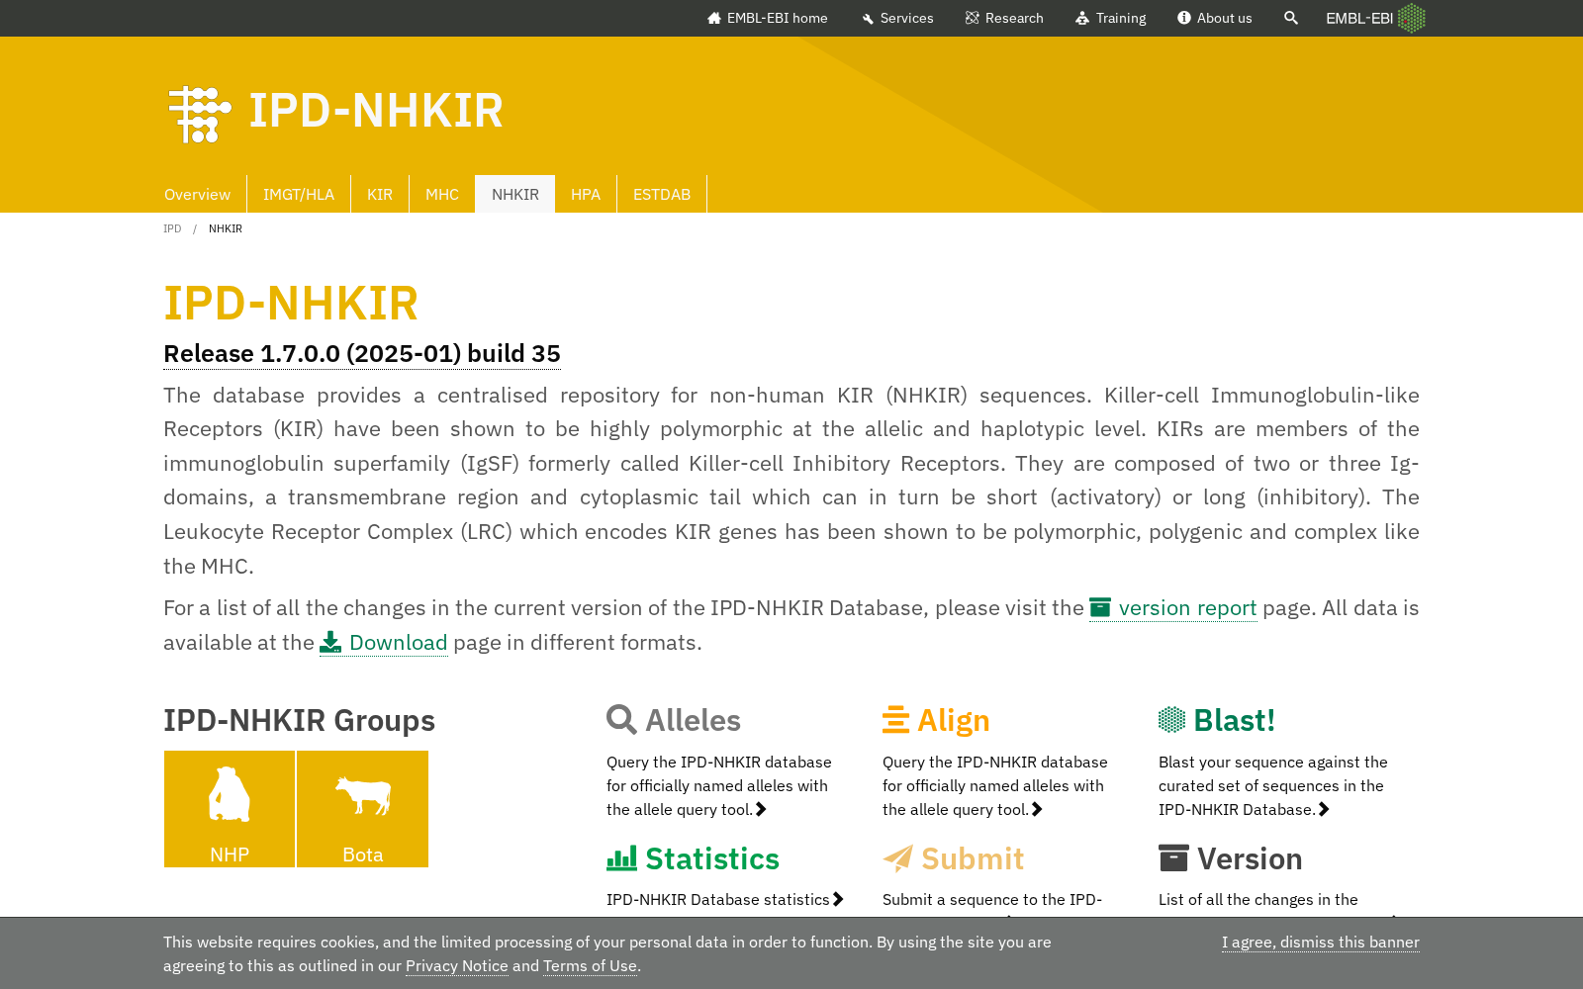
Task: Click the EMBL-EBI hexagon logo
Action: coord(1412,18)
